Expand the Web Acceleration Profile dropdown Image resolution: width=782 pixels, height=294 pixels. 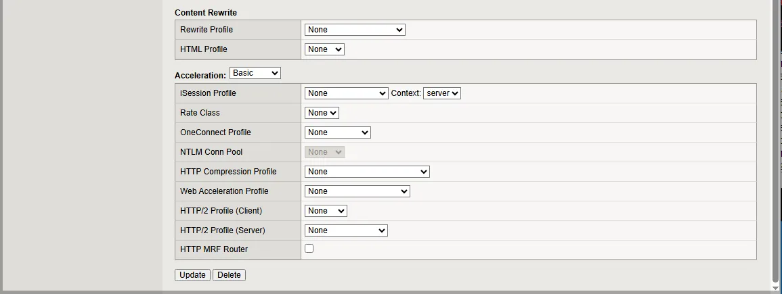(x=357, y=191)
